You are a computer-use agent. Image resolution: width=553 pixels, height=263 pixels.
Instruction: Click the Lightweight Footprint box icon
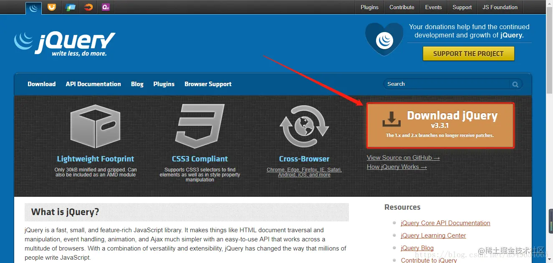96,126
